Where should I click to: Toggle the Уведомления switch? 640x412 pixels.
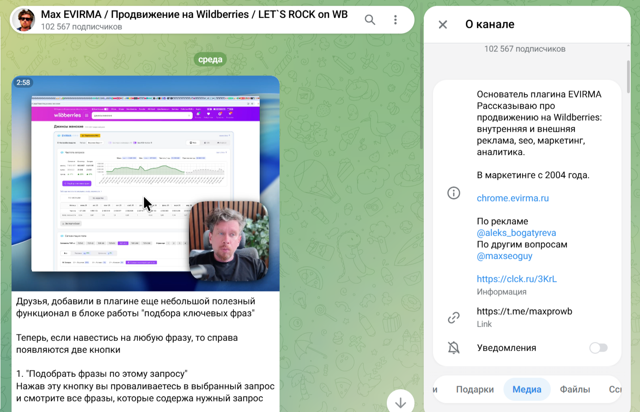point(598,348)
